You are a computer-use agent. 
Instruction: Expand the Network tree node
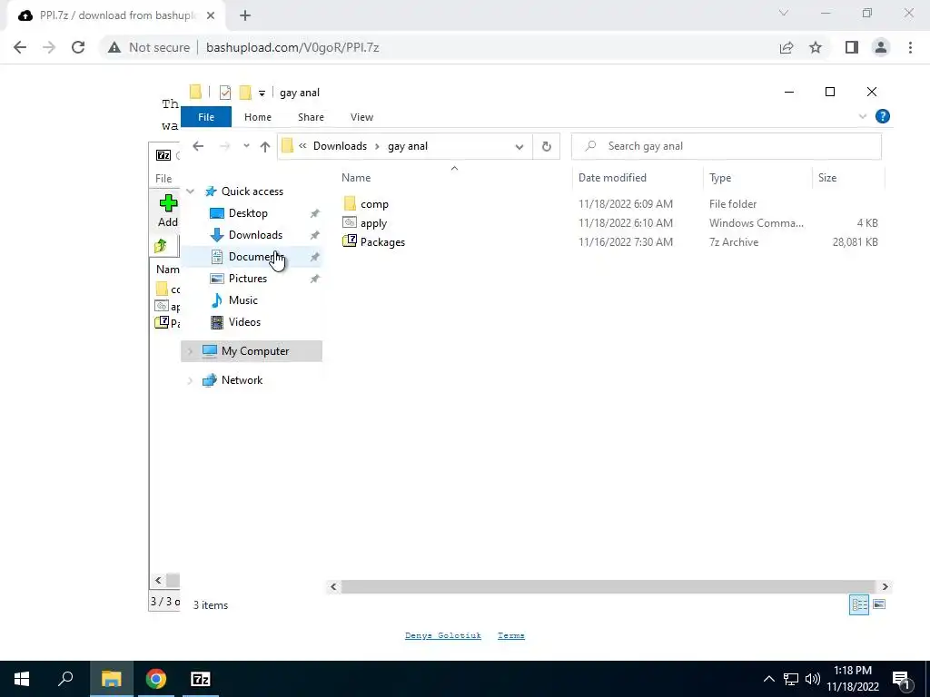point(190,380)
